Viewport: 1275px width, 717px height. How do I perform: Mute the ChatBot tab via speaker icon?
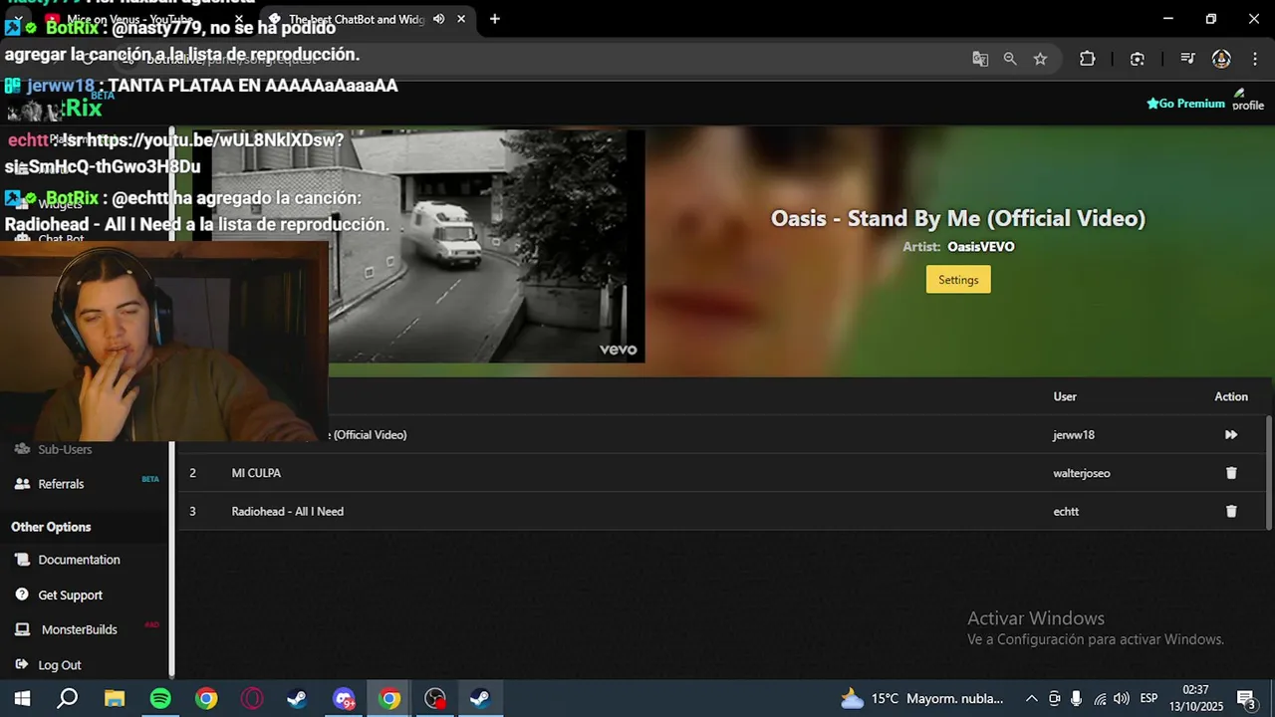pyautogui.click(x=438, y=19)
